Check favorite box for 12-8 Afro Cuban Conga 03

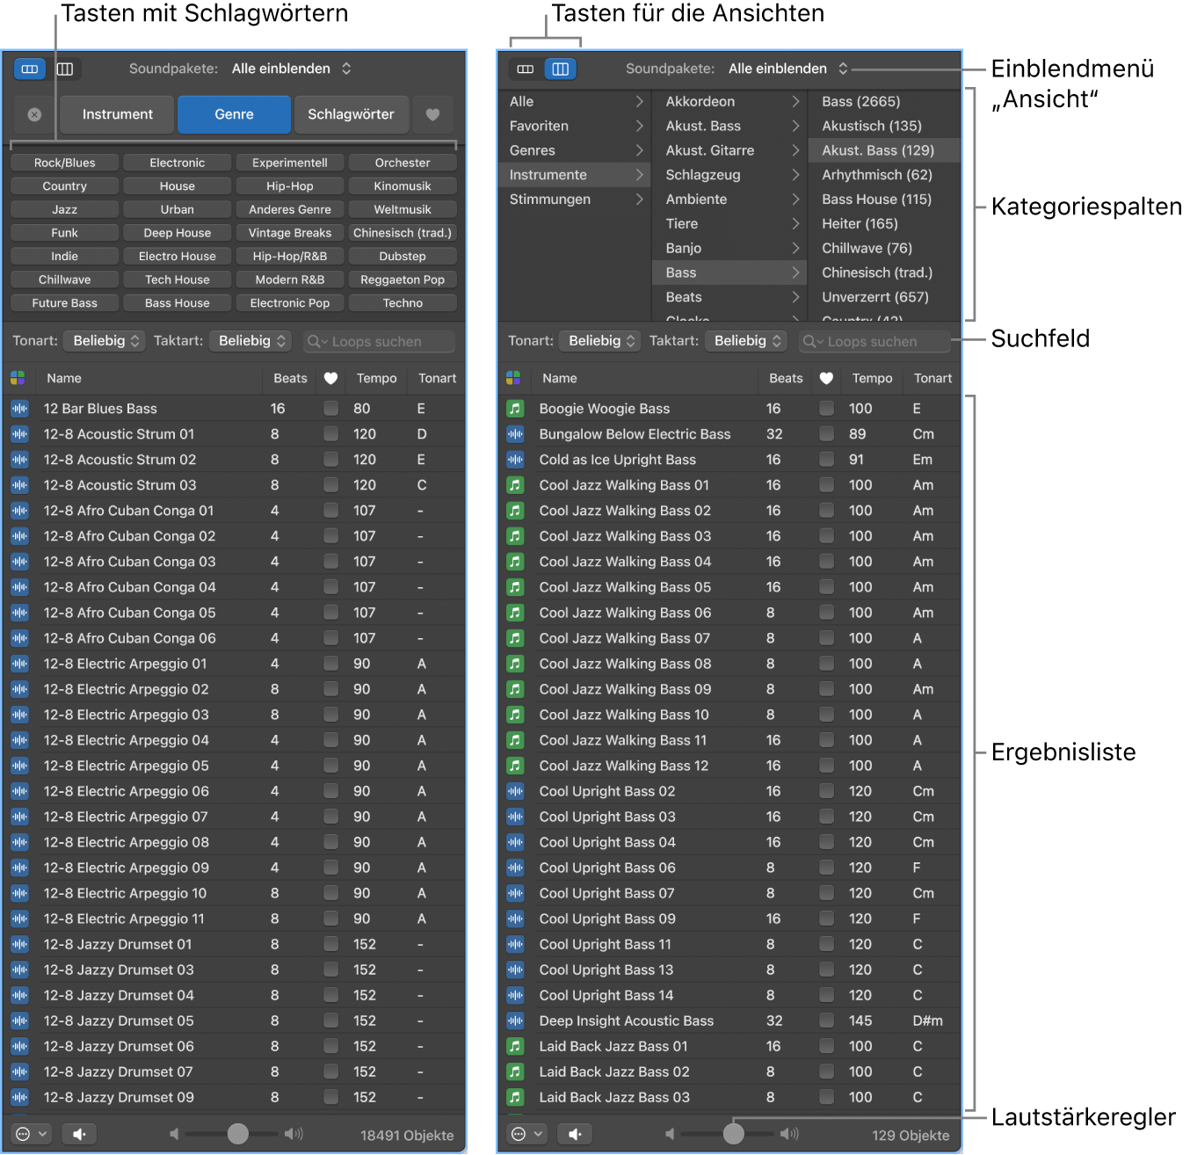330,561
